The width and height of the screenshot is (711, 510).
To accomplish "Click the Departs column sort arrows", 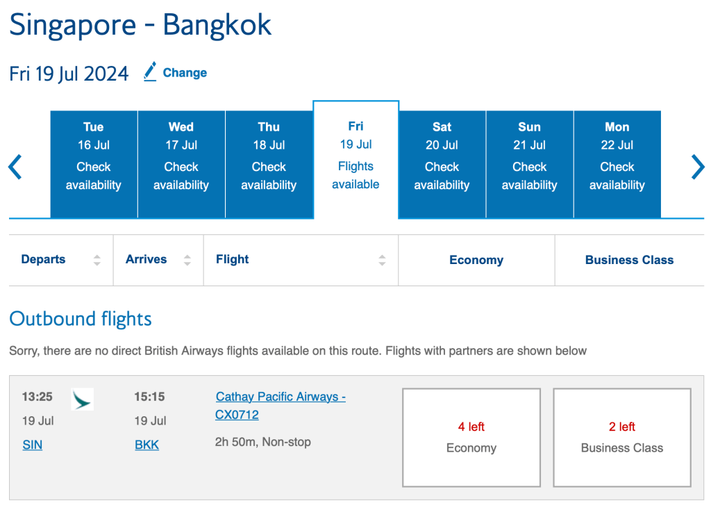I will click(97, 259).
